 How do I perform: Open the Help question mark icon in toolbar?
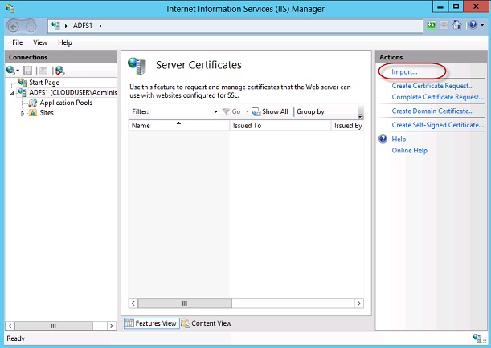coord(473,25)
